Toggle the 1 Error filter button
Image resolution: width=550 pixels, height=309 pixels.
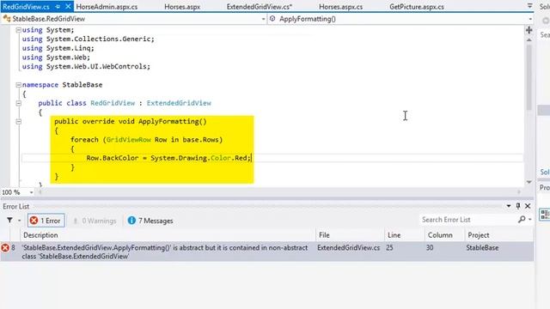[46, 221]
